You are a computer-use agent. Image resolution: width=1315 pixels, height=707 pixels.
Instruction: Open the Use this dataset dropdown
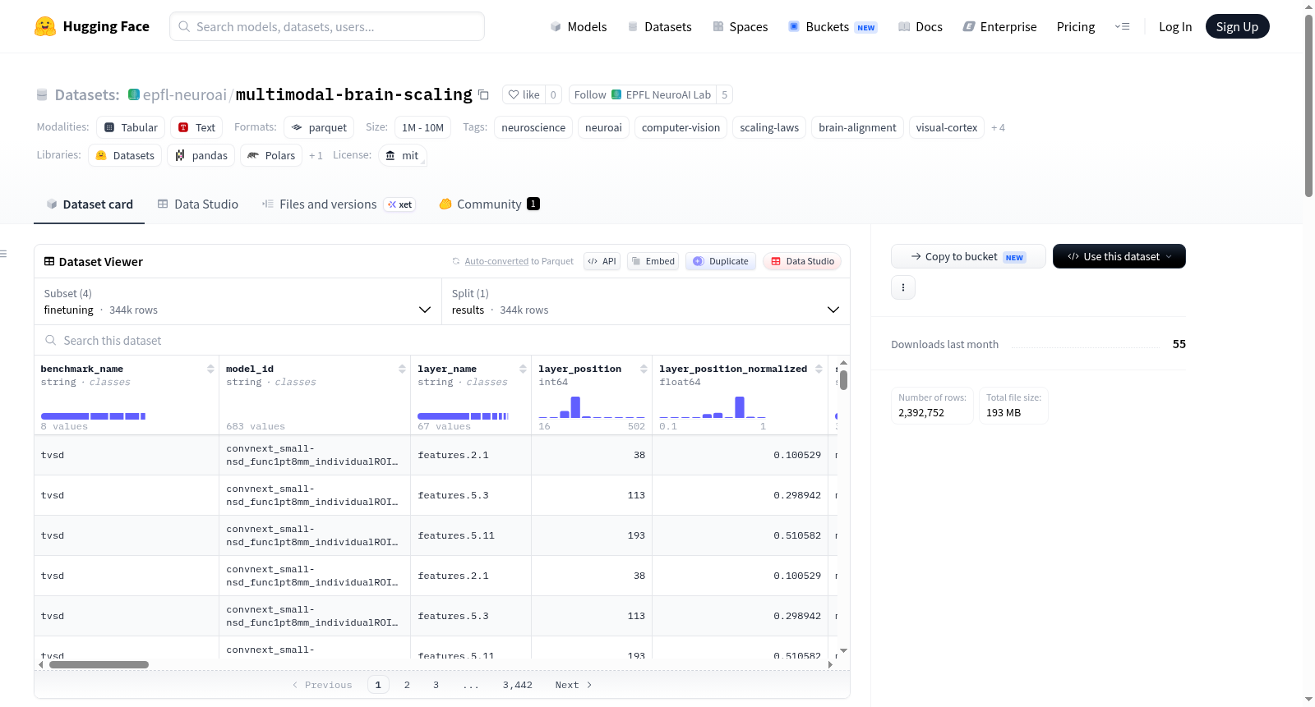click(1119, 256)
